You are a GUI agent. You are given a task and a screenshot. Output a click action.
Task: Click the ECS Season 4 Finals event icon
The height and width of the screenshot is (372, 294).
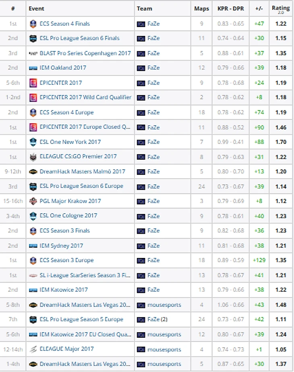point(33,24)
